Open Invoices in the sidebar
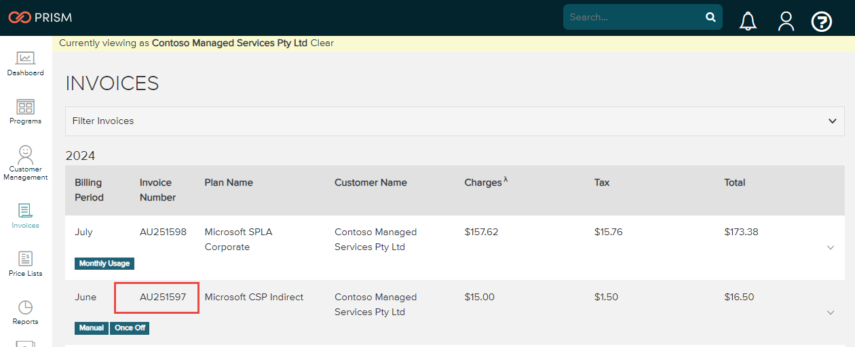The height and width of the screenshot is (347, 855). [26, 216]
